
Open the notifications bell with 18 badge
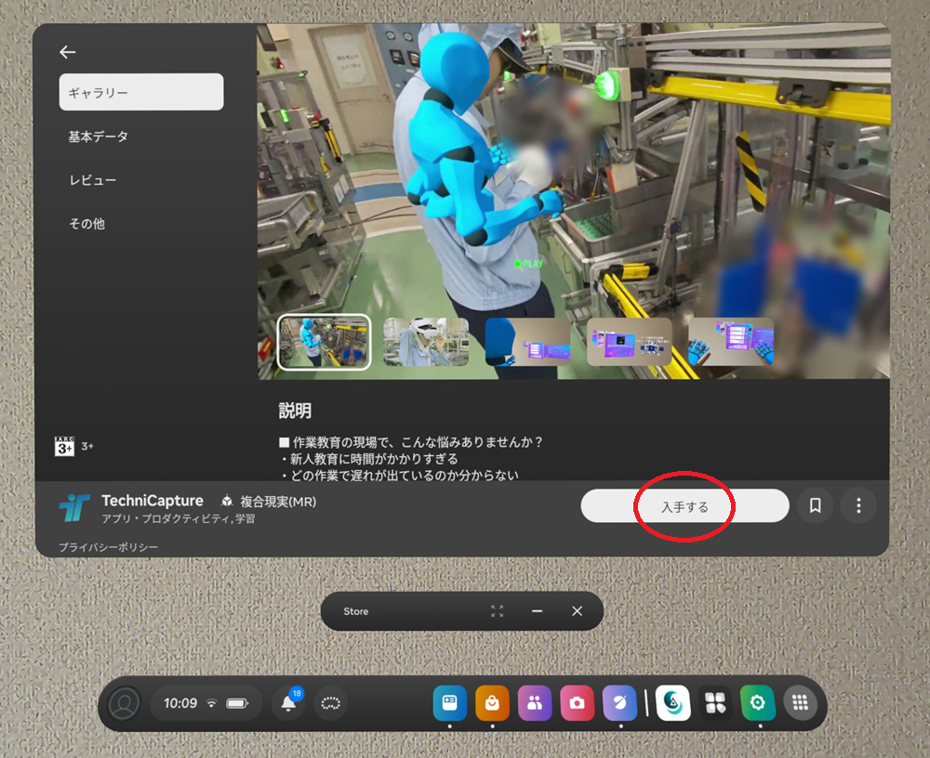(x=288, y=704)
